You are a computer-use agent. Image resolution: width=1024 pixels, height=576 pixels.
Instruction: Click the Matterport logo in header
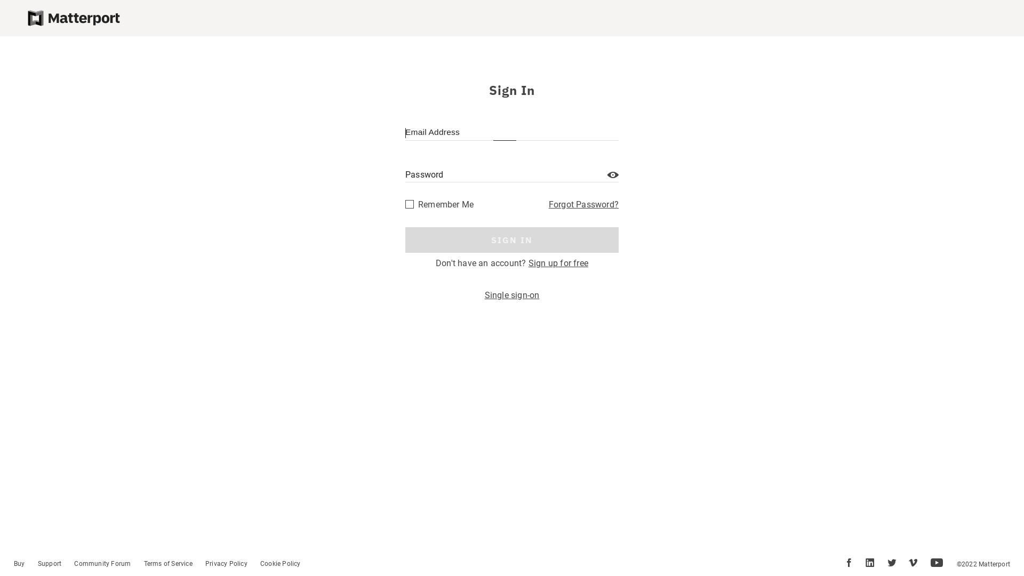[x=74, y=18]
